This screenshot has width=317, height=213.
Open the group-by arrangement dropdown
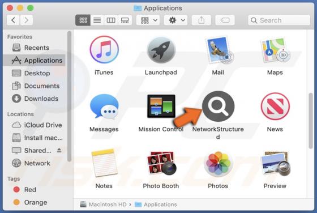click(148, 20)
